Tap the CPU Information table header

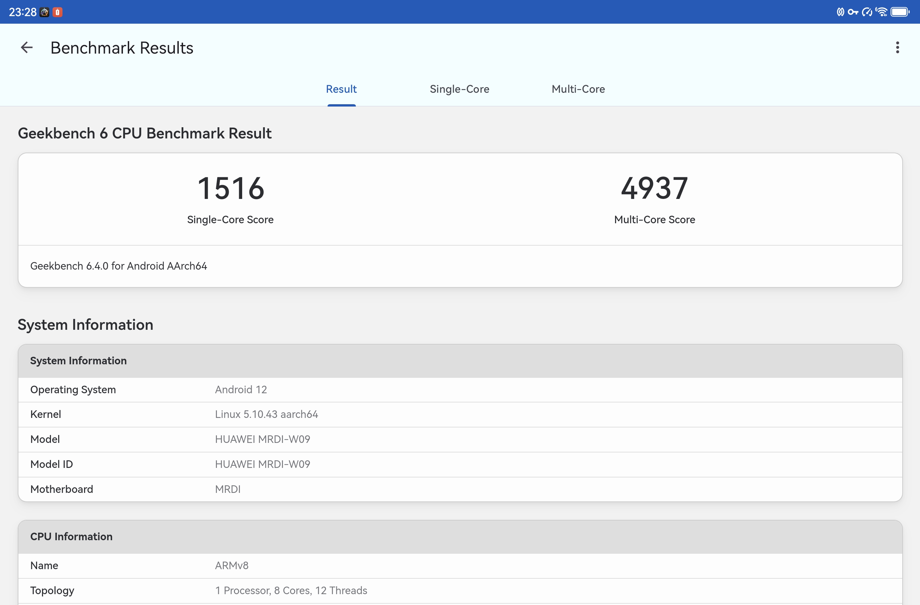point(460,537)
